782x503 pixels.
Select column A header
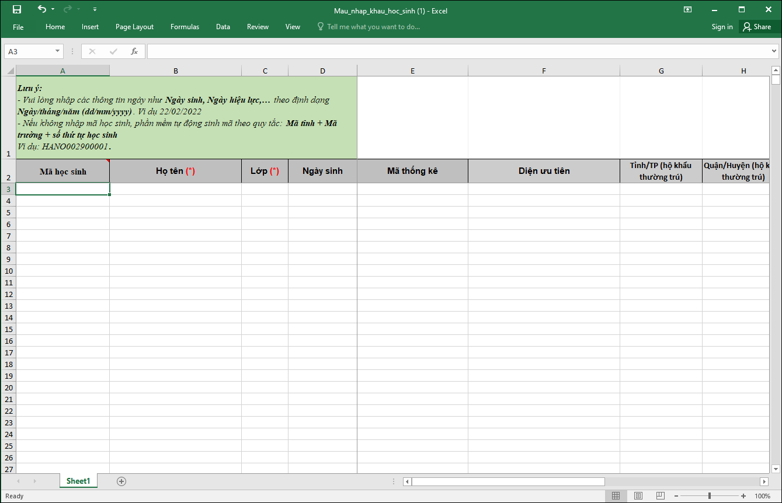click(62, 71)
